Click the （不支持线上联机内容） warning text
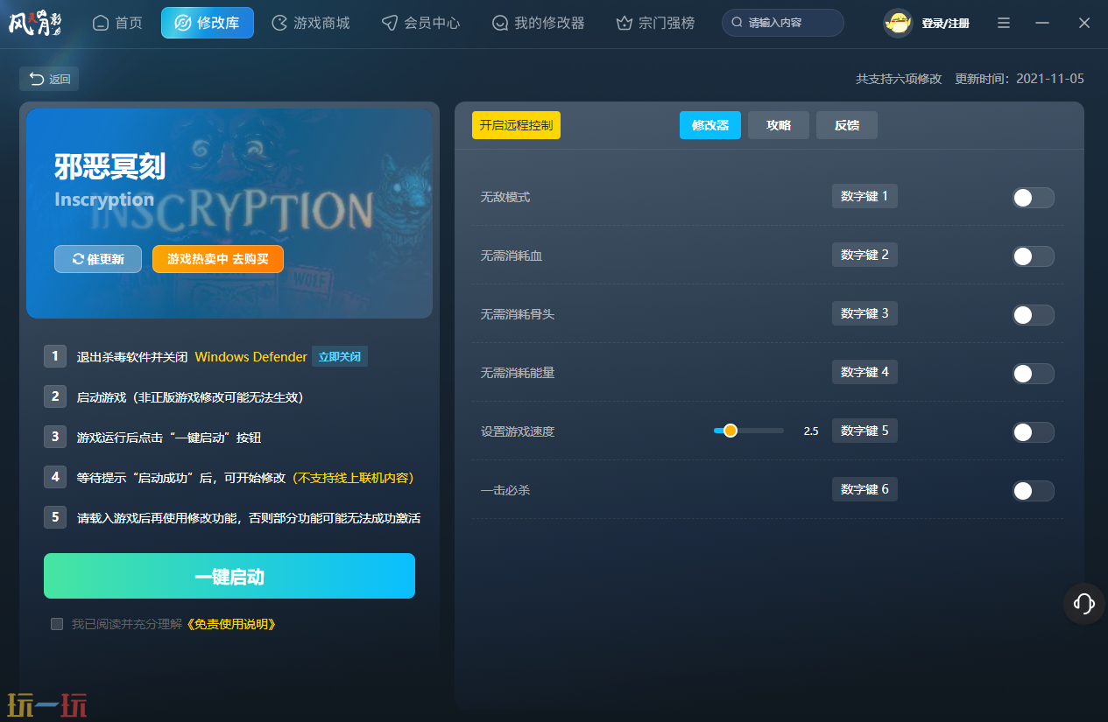The width and height of the screenshot is (1108, 722). (x=353, y=478)
